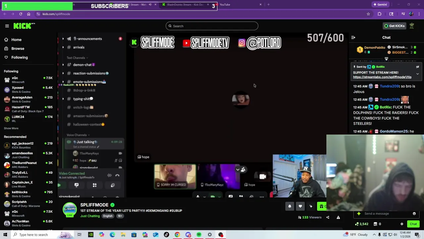Open sgt_jackson12 recommended channel
Image resolution: width=424 pixels, height=239 pixels.
pos(28,145)
